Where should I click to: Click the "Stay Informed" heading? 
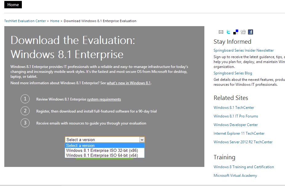coord(232,42)
